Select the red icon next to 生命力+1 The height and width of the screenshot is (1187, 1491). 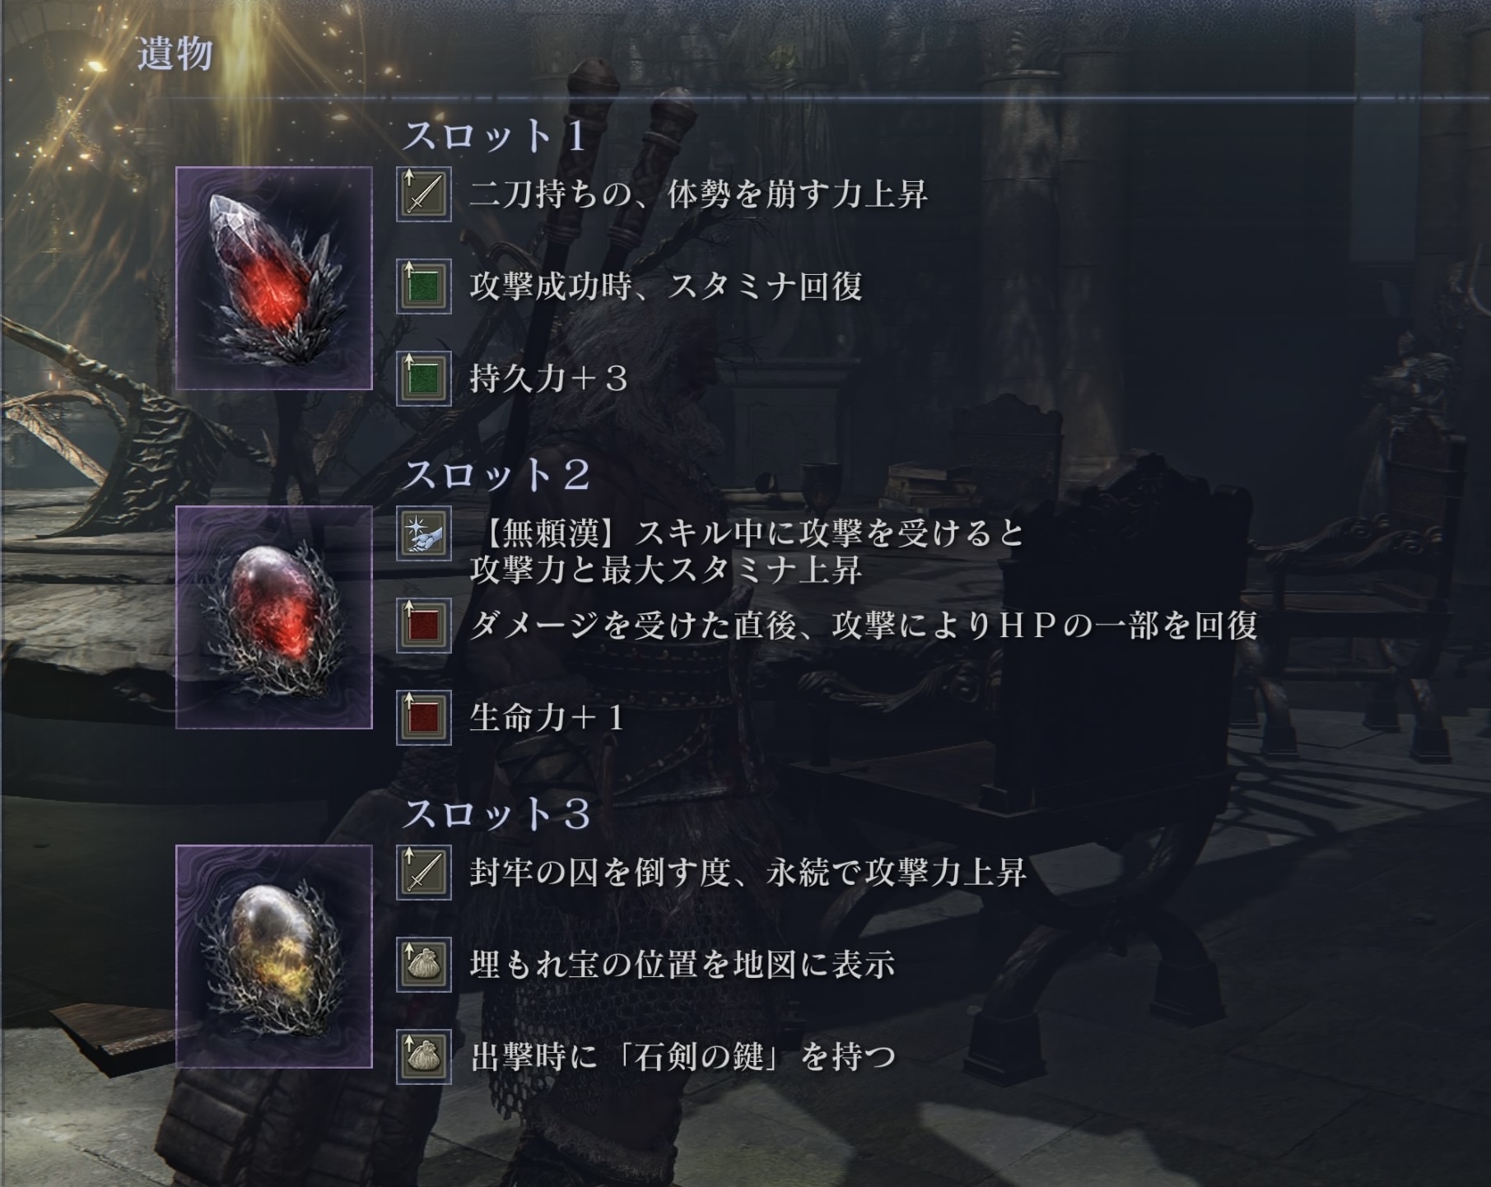click(x=424, y=718)
